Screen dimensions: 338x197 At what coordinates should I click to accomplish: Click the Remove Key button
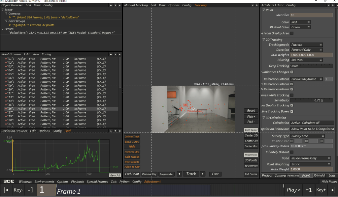149,174
